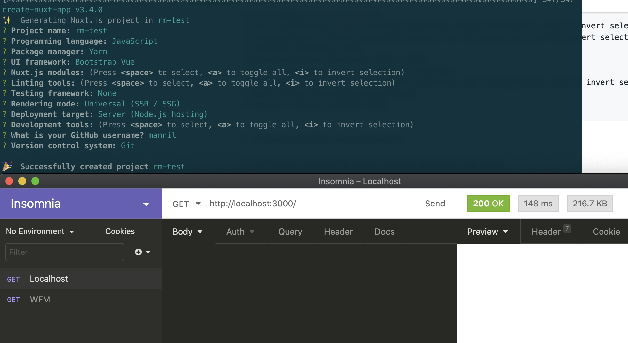Click the terminal's 'Successfully created project' line

pos(94,167)
